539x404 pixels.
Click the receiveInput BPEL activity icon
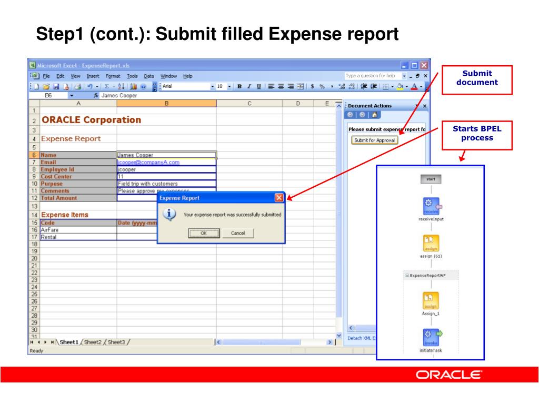pyautogui.click(x=431, y=206)
